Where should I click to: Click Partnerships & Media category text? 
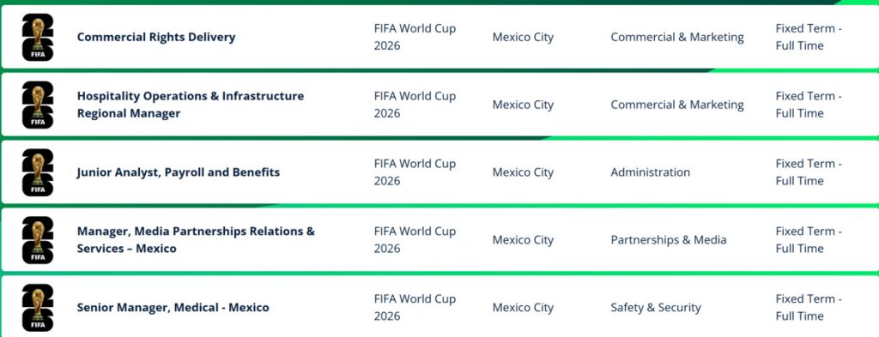tap(668, 240)
